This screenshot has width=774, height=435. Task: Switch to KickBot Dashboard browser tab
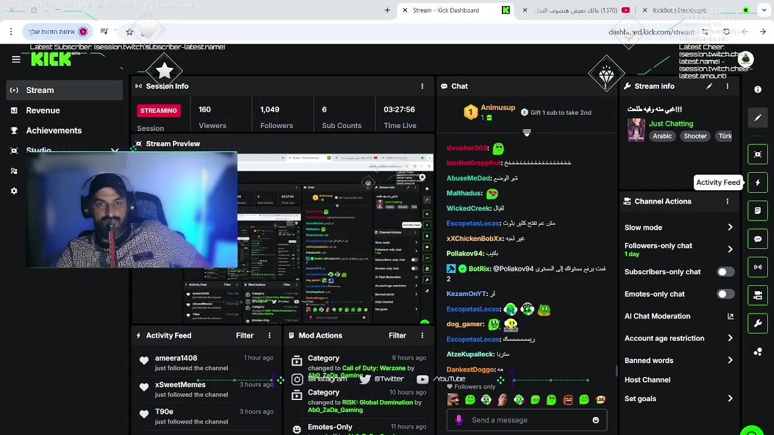[695, 10]
